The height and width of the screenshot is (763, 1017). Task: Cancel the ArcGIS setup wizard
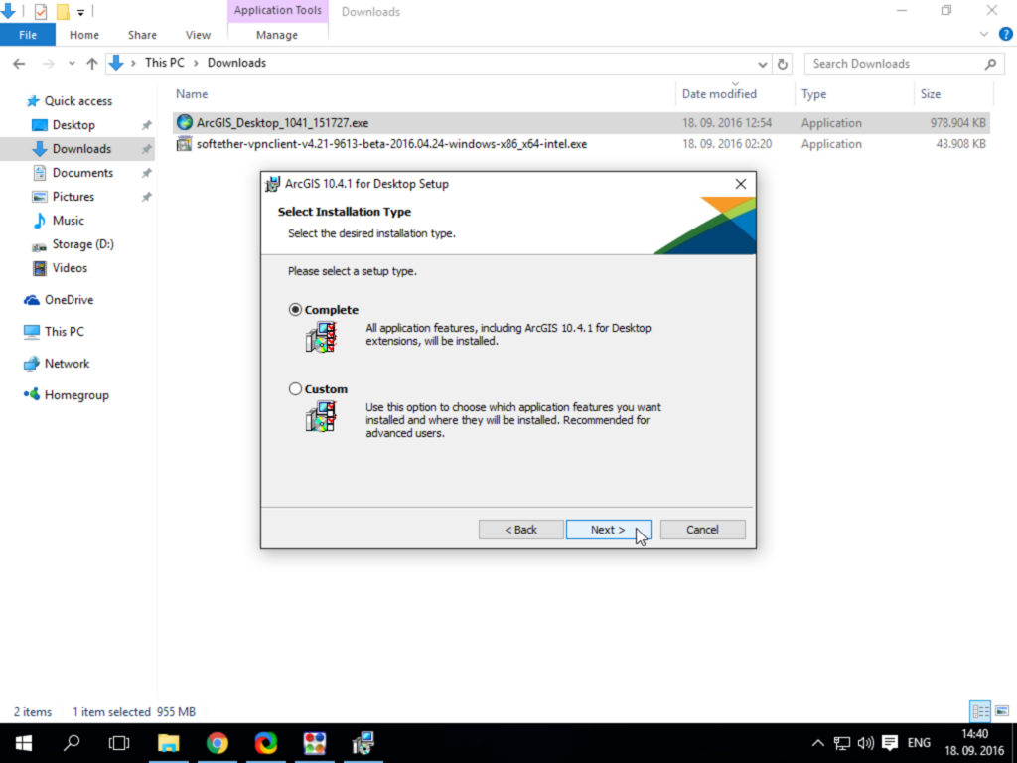coord(702,530)
